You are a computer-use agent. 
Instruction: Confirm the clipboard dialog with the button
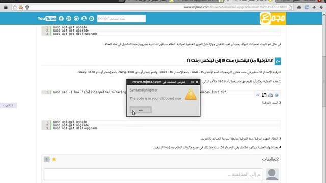coord(141,110)
